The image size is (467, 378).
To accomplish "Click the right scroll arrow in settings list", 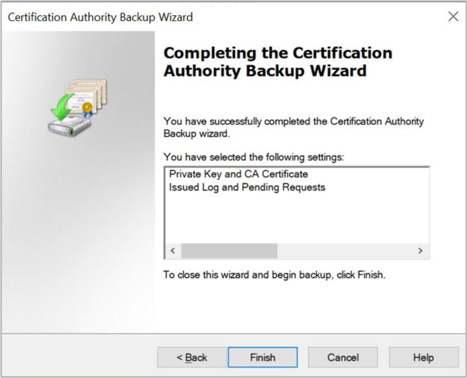I will click(x=420, y=251).
